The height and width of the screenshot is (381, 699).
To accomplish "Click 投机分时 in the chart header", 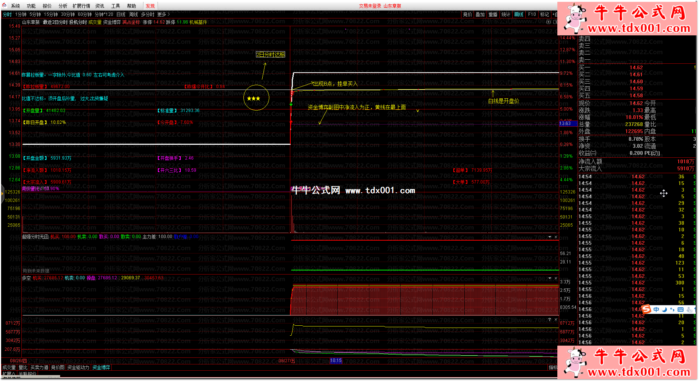I will pos(78,22).
